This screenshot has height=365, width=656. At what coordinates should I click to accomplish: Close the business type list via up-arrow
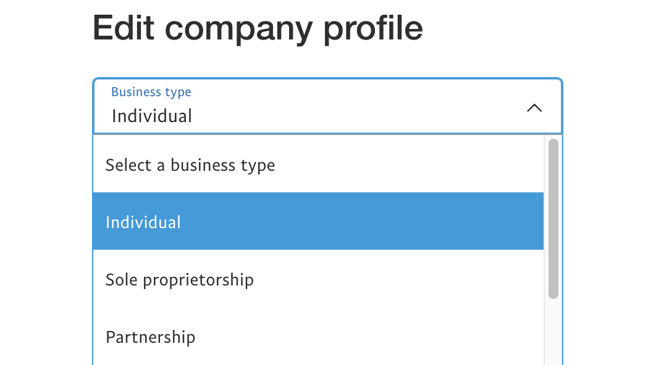coord(534,108)
